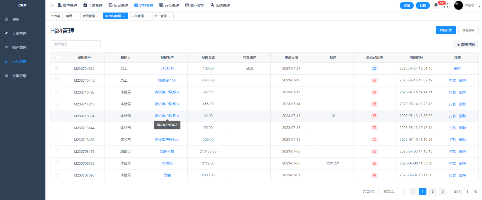482x200 pixels.
Task: Close the 订单管理 tab
Action: (147, 16)
